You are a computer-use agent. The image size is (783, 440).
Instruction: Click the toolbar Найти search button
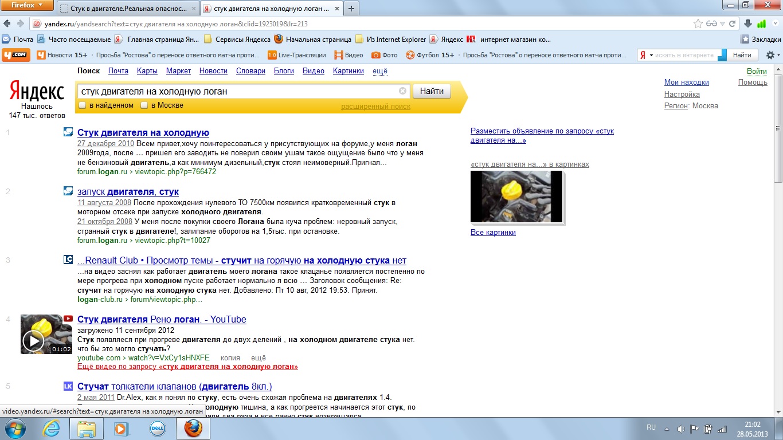point(742,55)
